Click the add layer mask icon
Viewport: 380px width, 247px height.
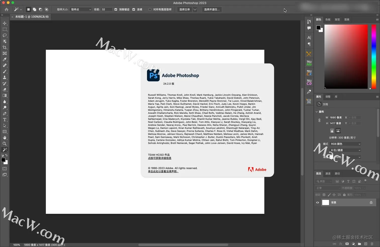(x=347, y=244)
